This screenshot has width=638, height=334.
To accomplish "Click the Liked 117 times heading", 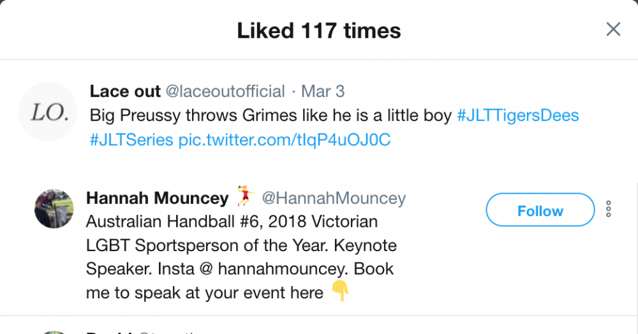I will (x=318, y=30).
